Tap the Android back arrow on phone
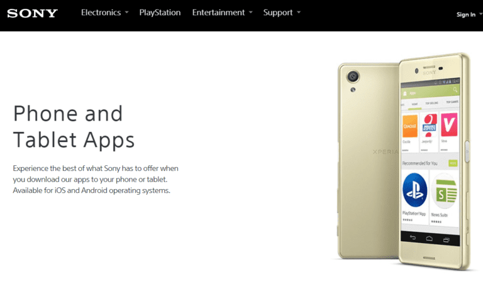The height and width of the screenshot is (282, 483). tap(413, 237)
